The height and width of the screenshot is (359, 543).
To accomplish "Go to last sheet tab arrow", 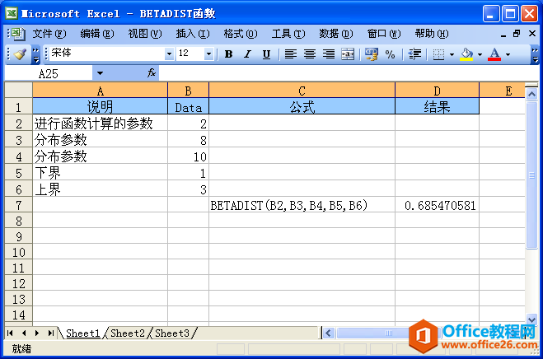I will point(51,333).
